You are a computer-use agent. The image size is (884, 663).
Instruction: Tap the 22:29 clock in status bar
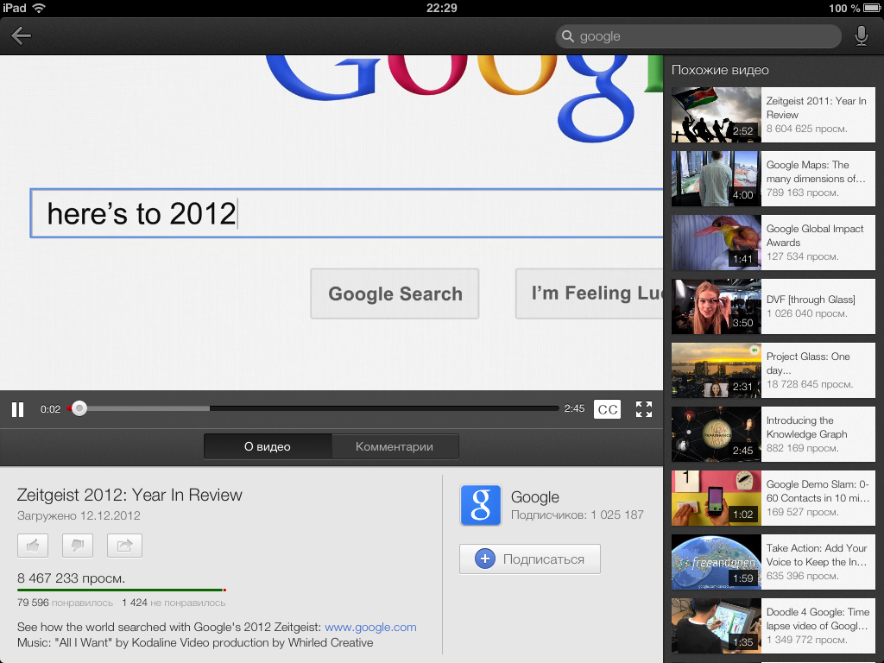[x=441, y=8]
